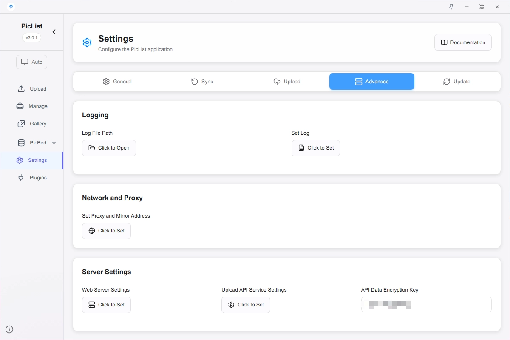
Task: Click the refresh icon on Update tab
Action: pos(447,82)
